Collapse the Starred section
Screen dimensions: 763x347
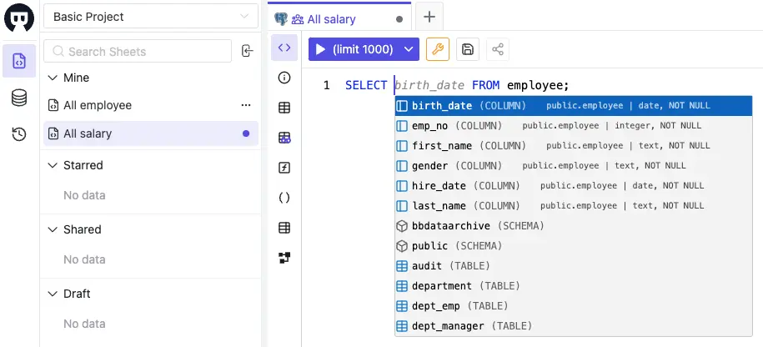53,165
